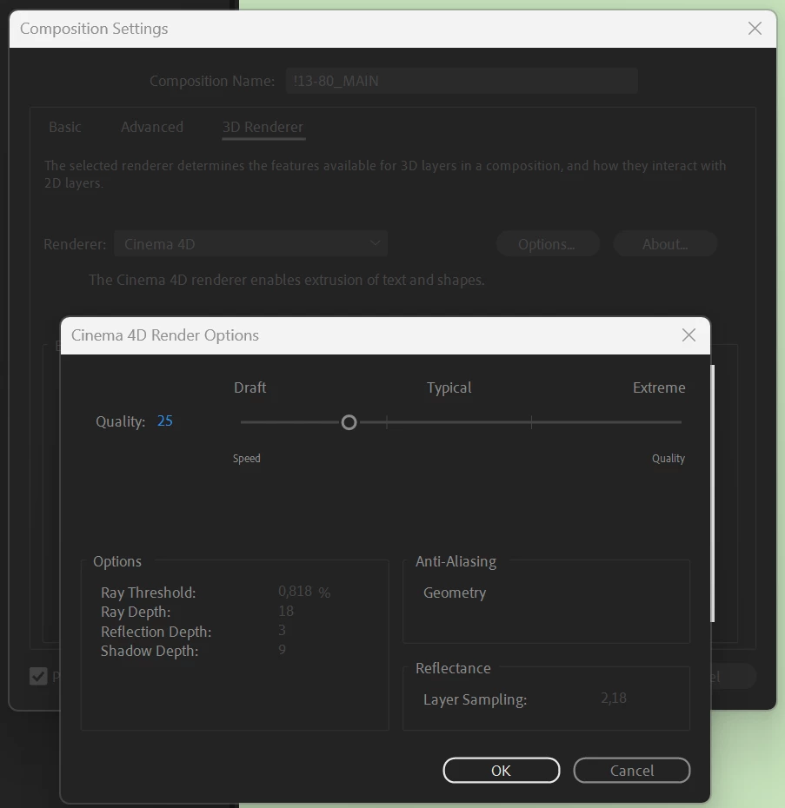Click the Ray Threshold value 0,818
785x808 pixels.
click(295, 591)
